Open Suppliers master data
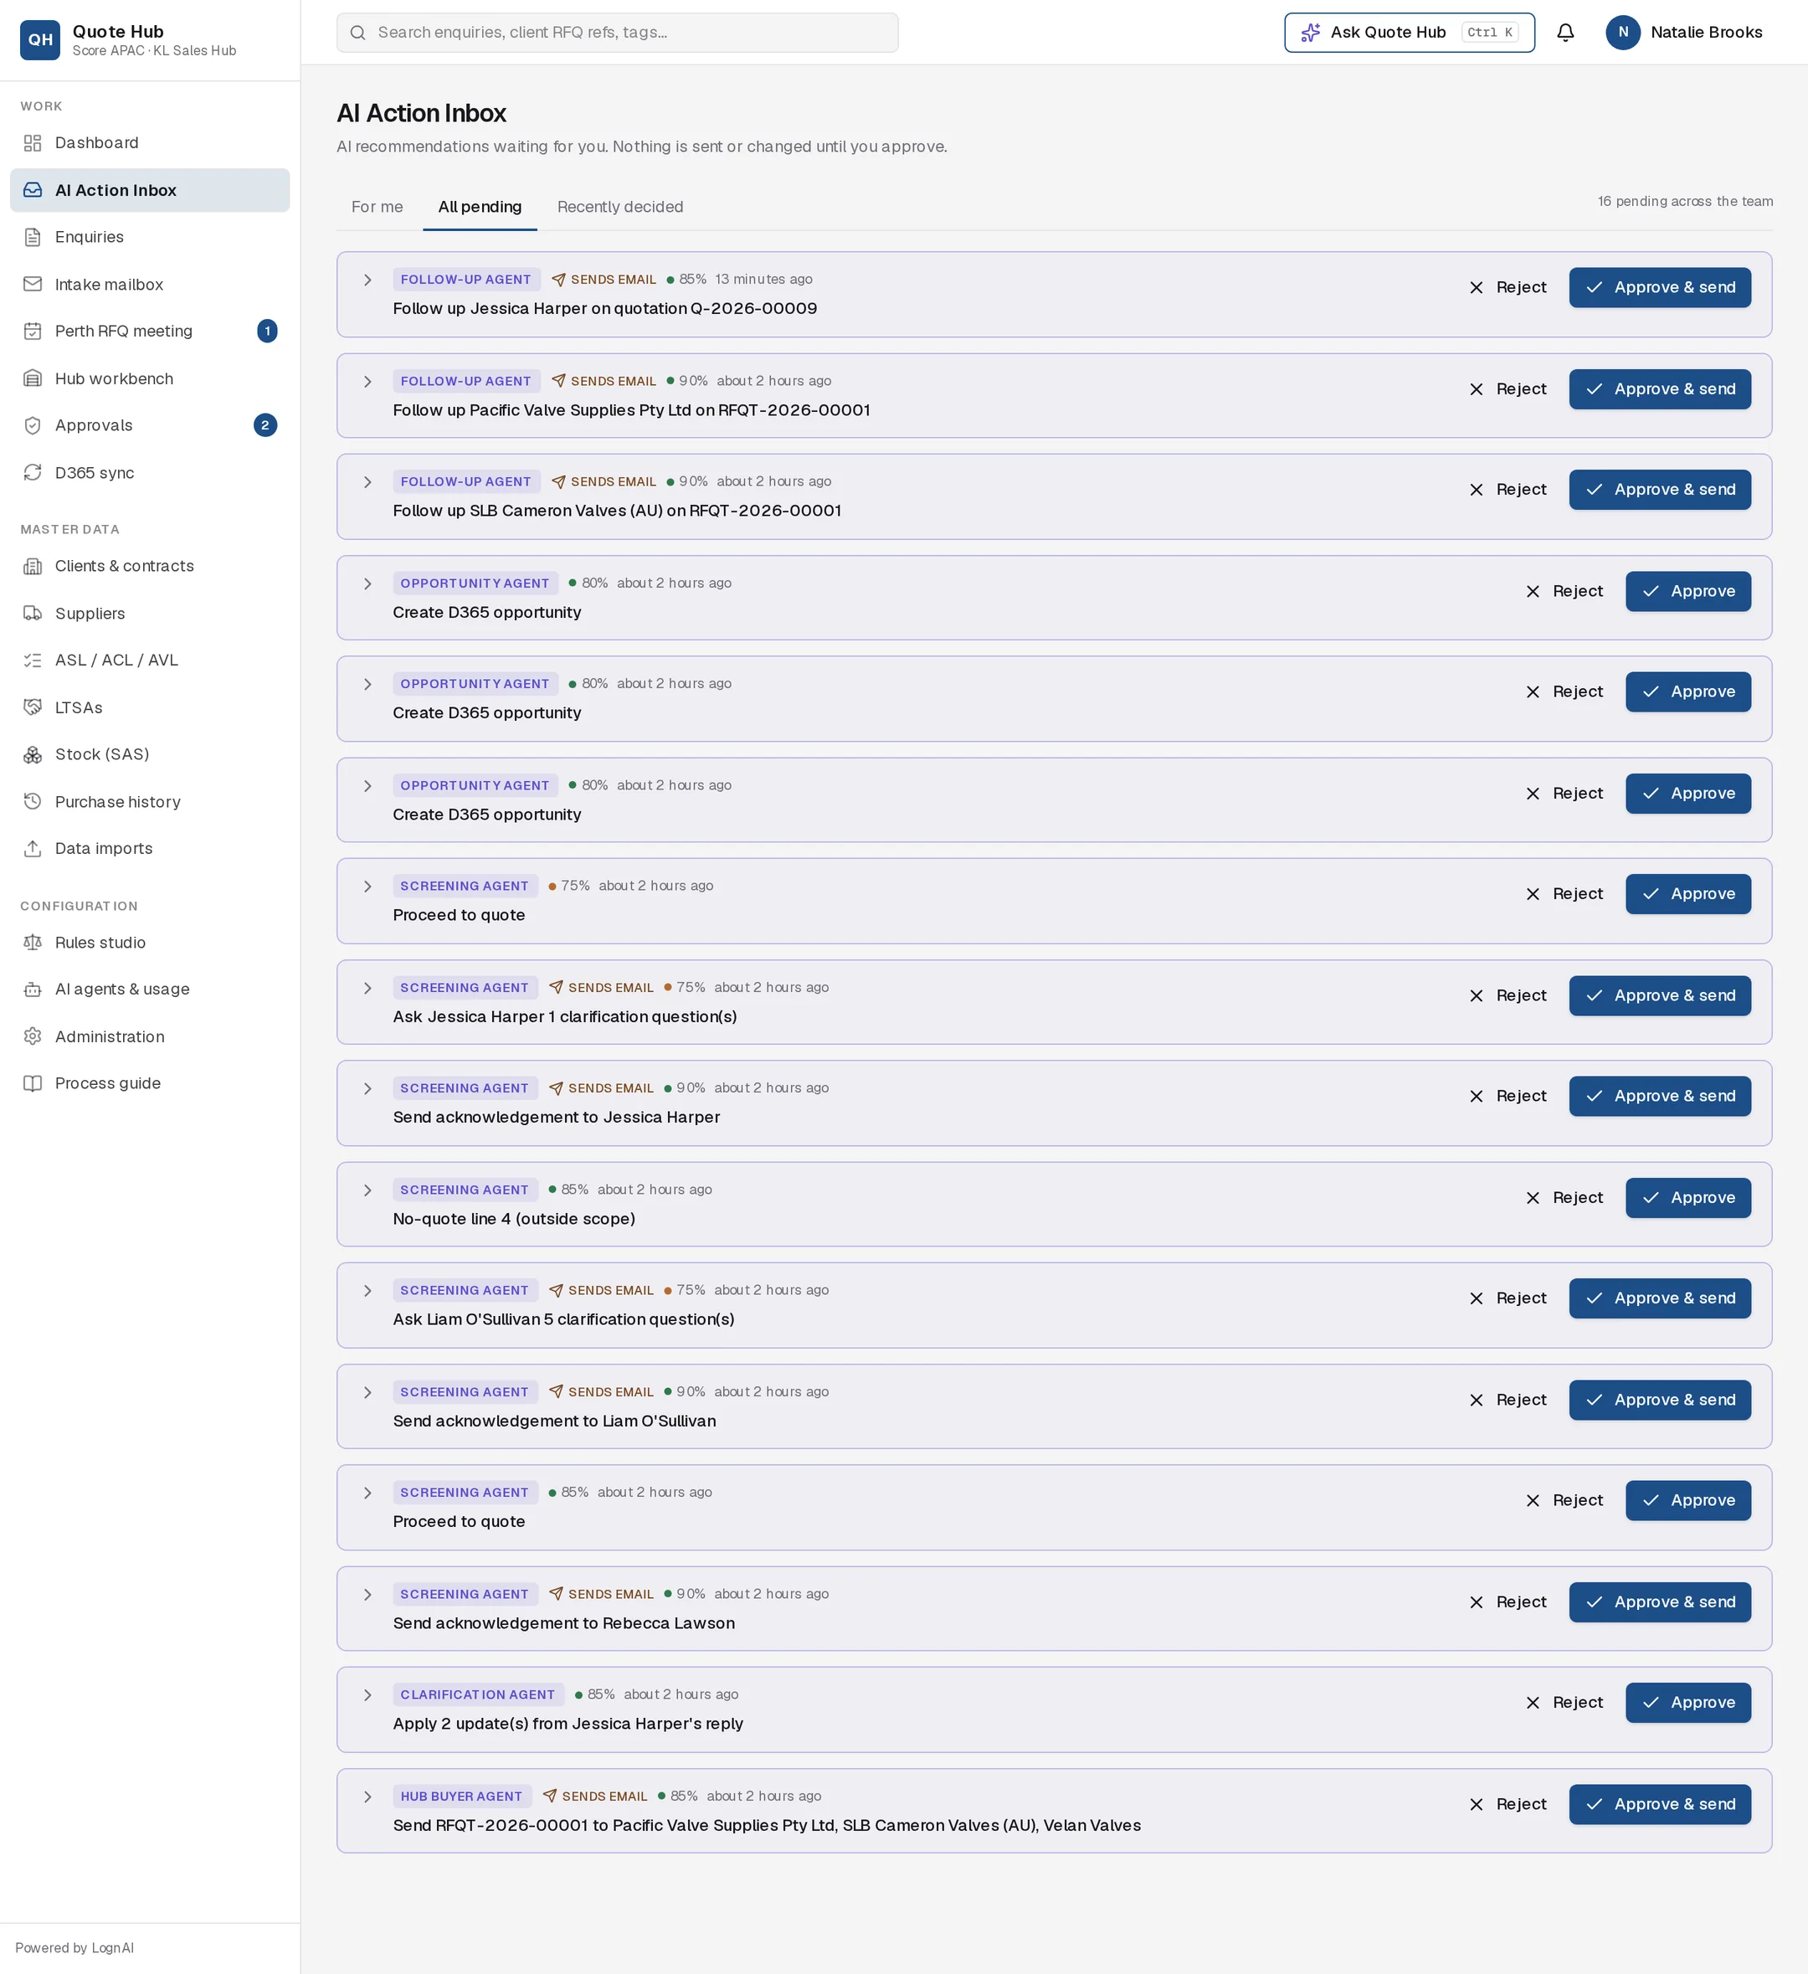 (x=150, y=614)
